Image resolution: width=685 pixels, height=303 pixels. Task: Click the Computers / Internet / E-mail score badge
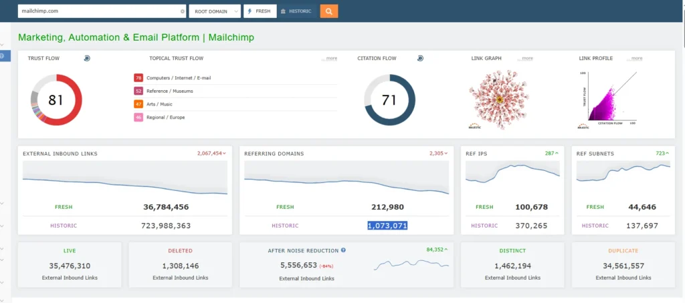pyautogui.click(x=138, y=78)
